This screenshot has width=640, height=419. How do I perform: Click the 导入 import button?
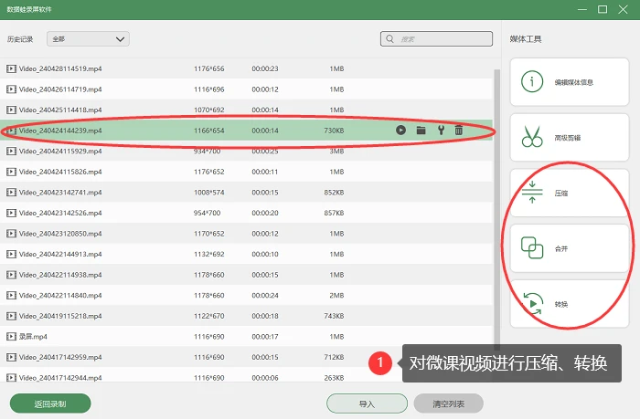(x=367, y=403)
